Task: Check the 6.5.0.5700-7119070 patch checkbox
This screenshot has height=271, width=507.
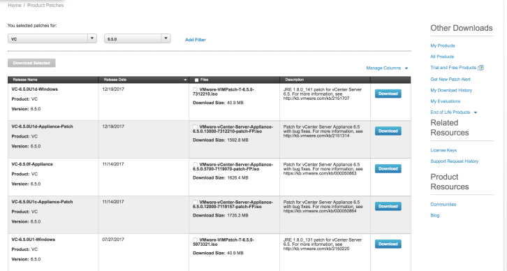Action: point(196,165)
